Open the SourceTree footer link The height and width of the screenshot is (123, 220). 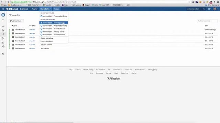click(x=124, y=73)
